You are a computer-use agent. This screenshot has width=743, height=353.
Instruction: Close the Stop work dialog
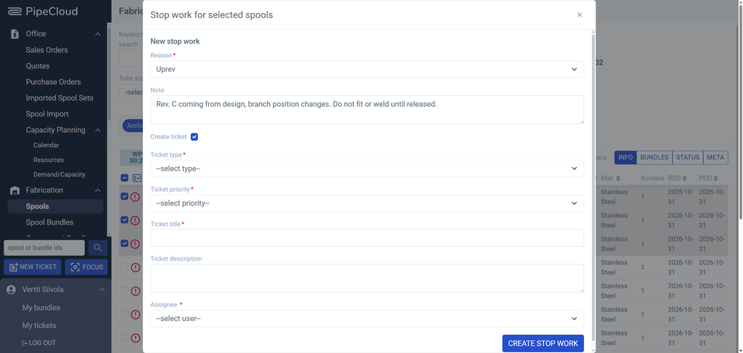point(580,15)
